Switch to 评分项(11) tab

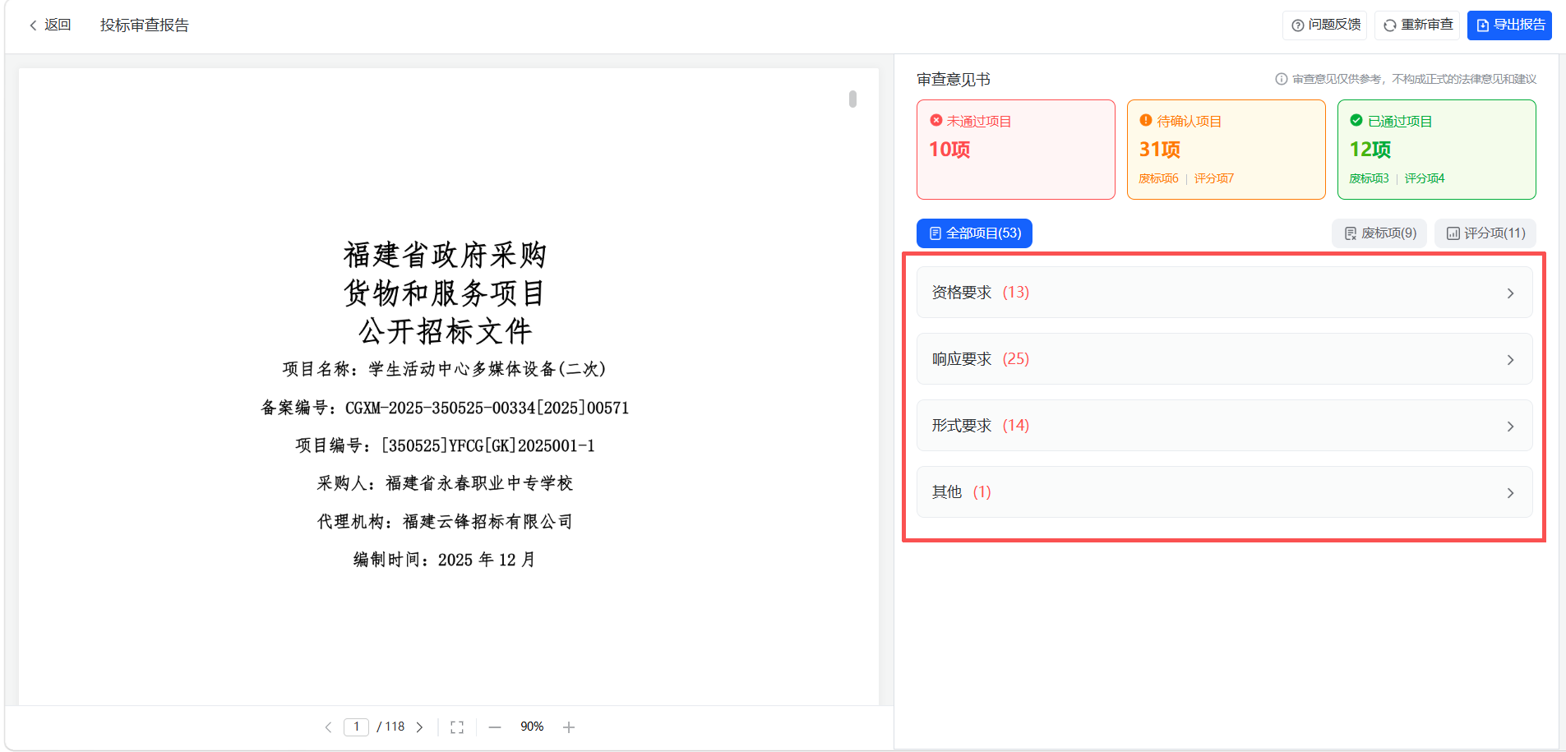(x=1485, y=233)
